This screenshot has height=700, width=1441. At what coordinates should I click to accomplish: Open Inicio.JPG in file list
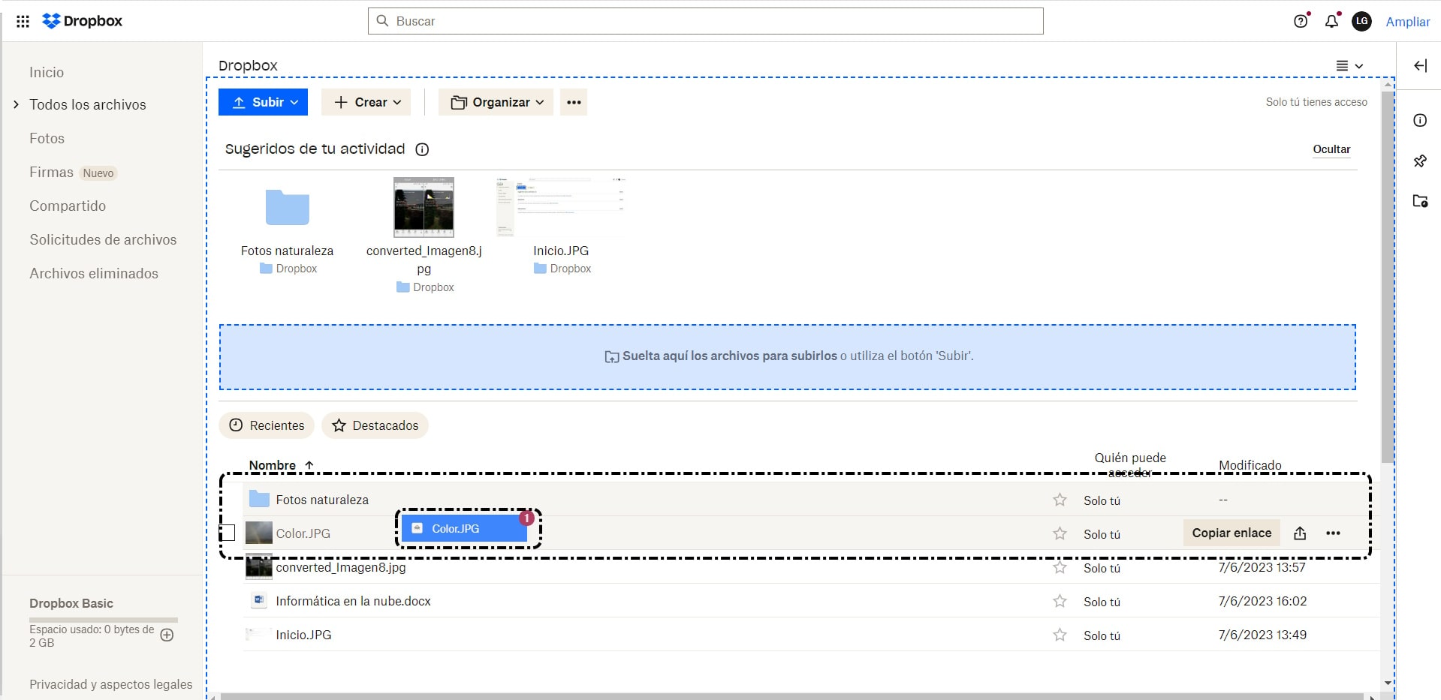(303, 635)
